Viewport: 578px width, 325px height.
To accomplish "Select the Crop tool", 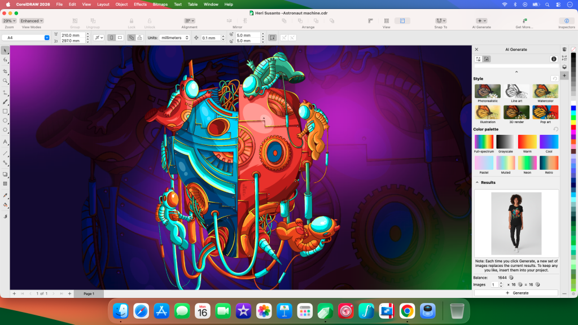I will coord(5,72).
